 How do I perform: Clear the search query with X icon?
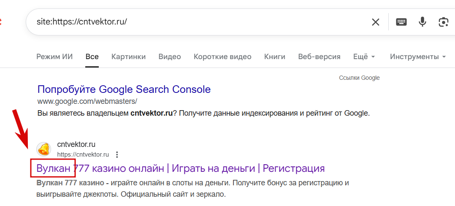(x=375, y=22)
